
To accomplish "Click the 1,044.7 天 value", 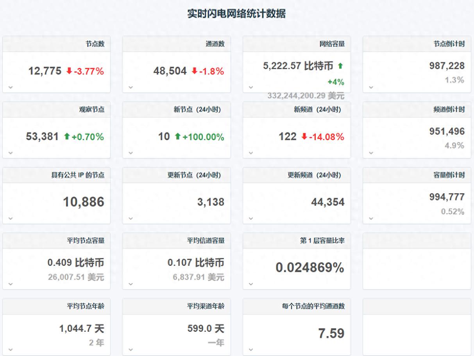I will pyautogui.click(x=82, y=329).
